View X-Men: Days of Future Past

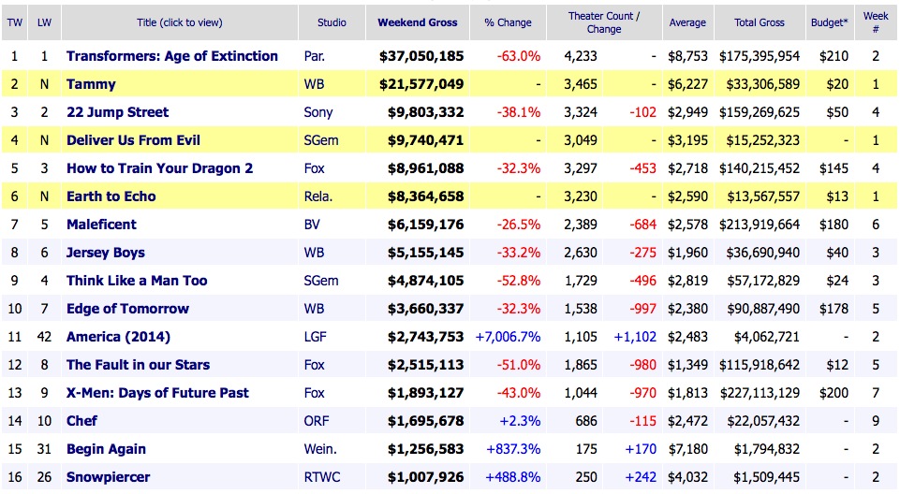coord(158,393)
